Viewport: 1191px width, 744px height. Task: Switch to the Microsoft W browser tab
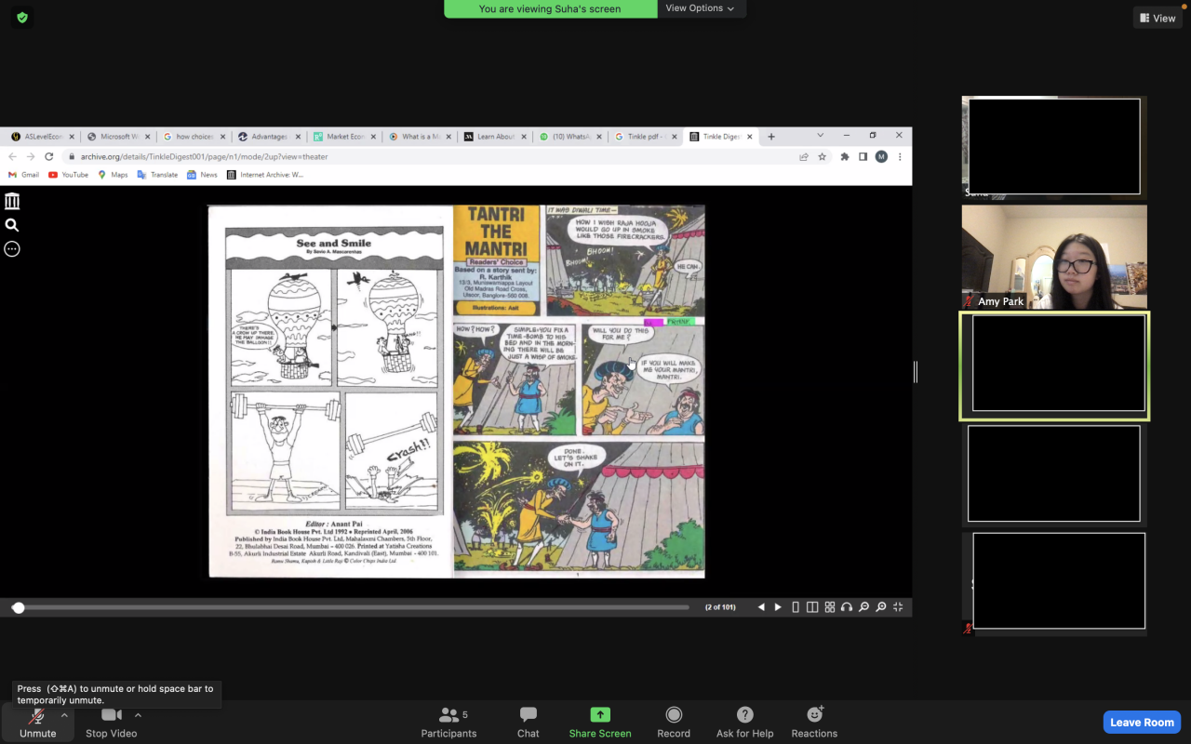point(118,137)
